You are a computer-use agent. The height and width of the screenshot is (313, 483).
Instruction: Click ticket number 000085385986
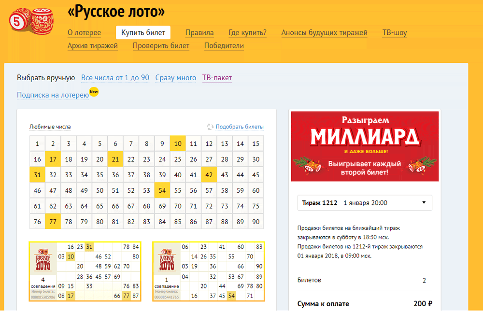click(x=43, y=297)
